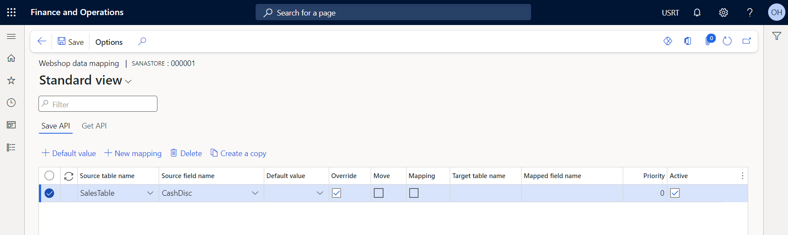
Task: Add a Default value
Action: (x=69, y=154)
